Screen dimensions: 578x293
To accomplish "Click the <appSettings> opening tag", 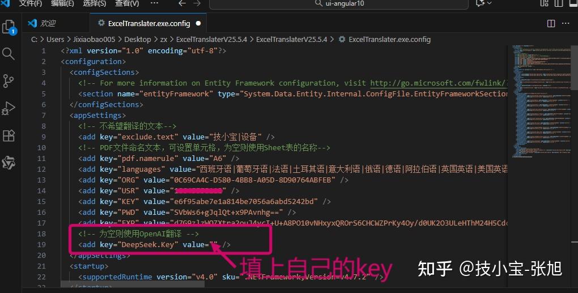I will pos(97,116).
